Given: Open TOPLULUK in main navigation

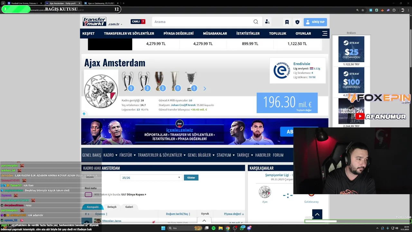Looking at the screenshot, I should click(x=277, y=34).
